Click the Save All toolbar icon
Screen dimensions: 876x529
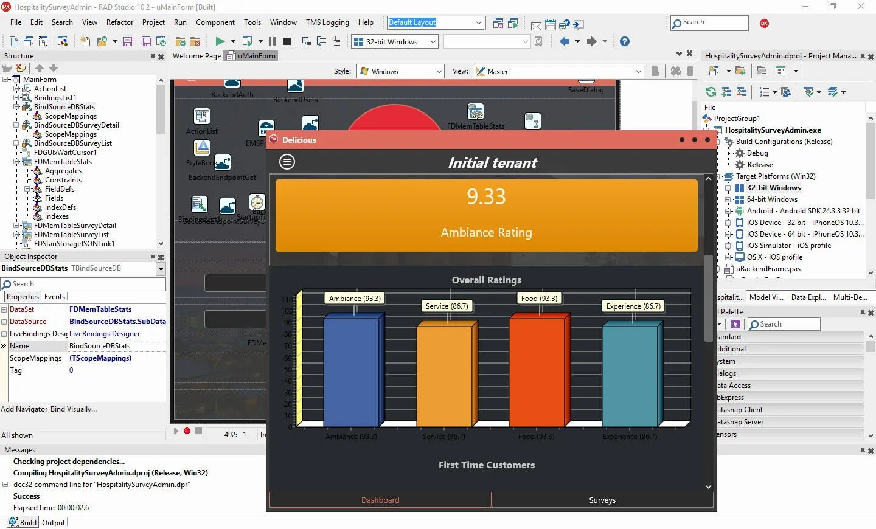coord(147,41)
